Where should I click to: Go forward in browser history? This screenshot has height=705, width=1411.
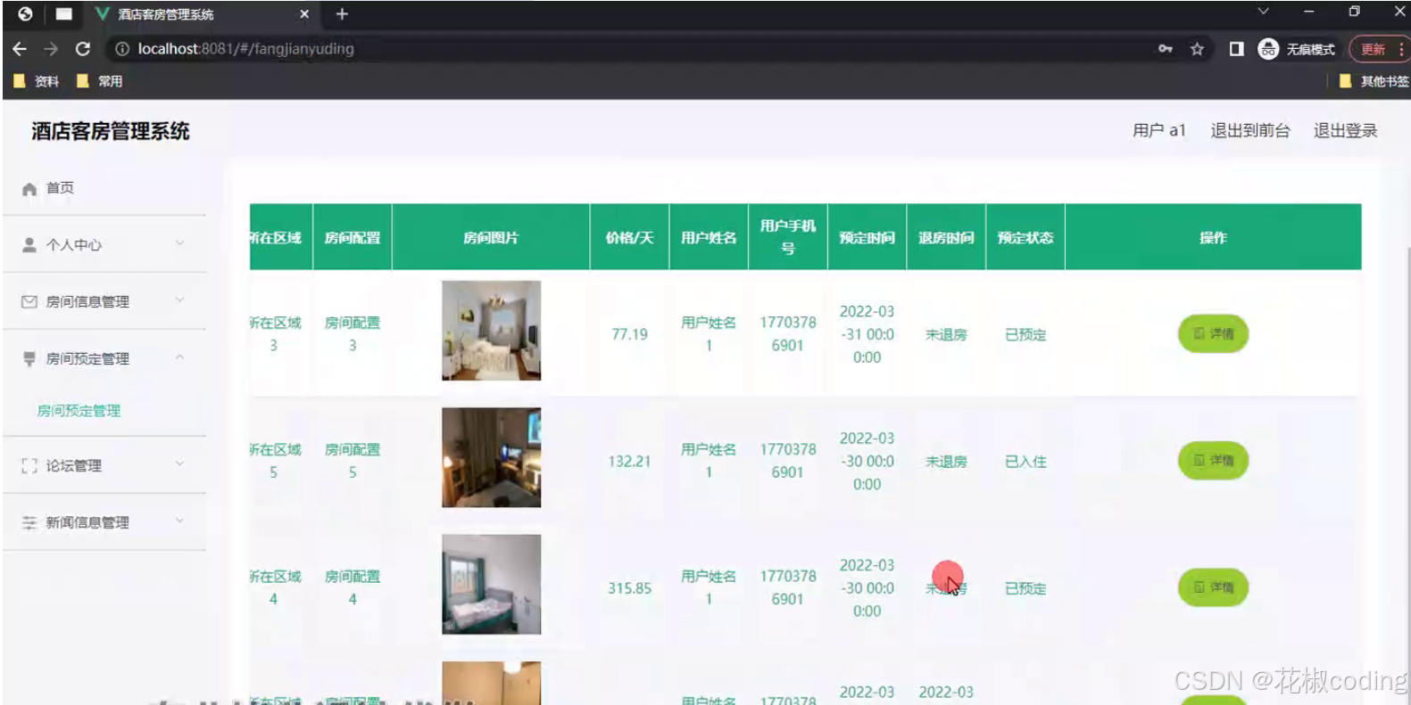tap(51, 49)
